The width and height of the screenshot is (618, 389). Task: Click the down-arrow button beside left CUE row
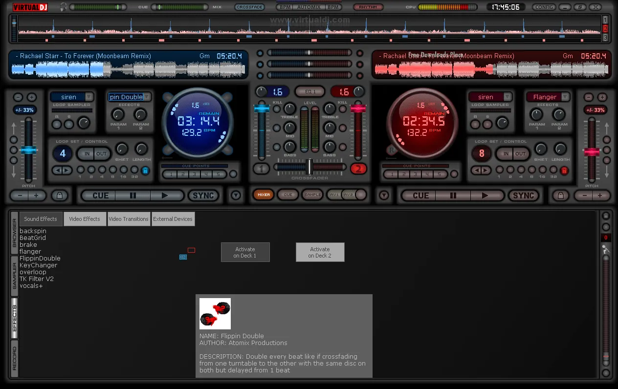coord(236,194)
